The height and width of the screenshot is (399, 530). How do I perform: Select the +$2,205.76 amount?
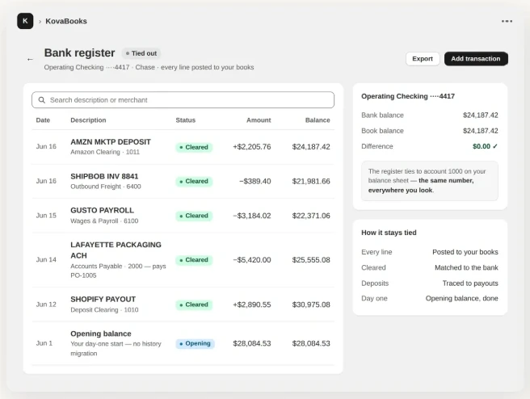tap(252, 147)
